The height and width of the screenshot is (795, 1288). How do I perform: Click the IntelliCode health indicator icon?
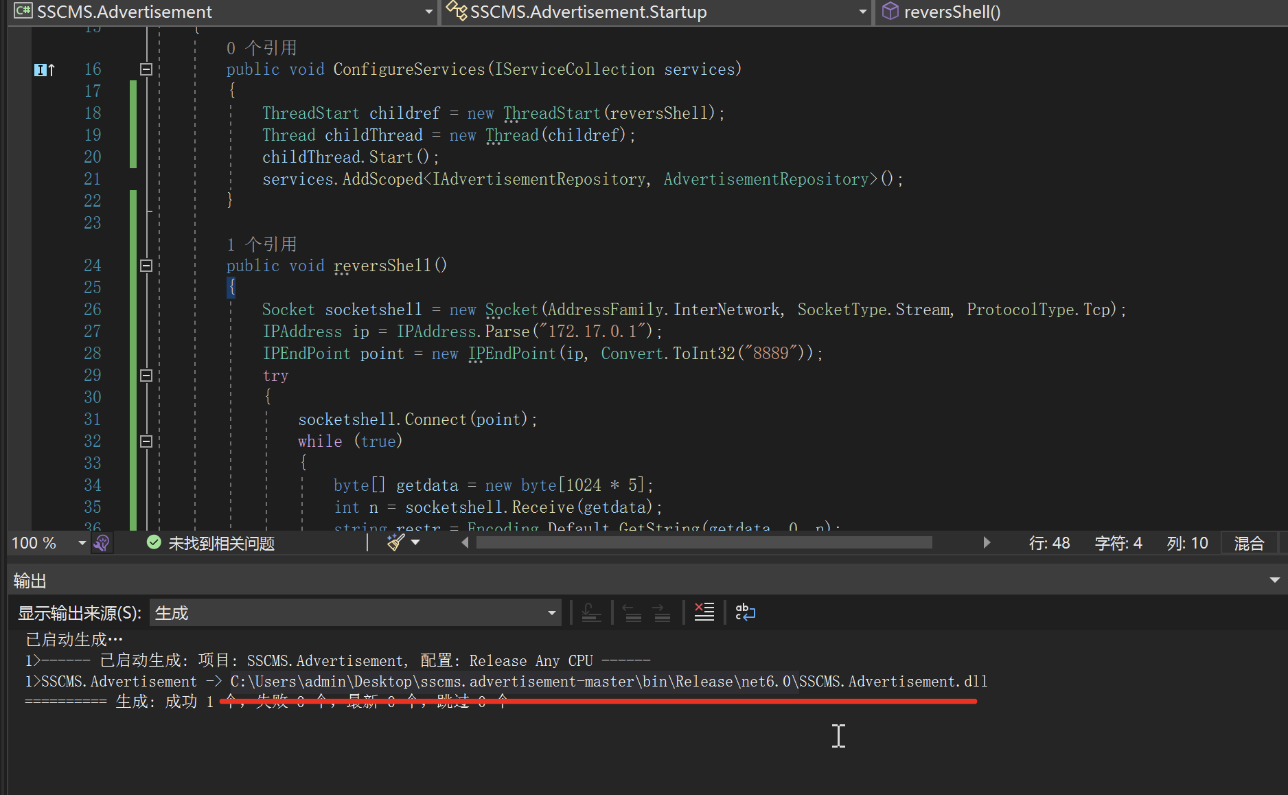click(x=102, y=543)
